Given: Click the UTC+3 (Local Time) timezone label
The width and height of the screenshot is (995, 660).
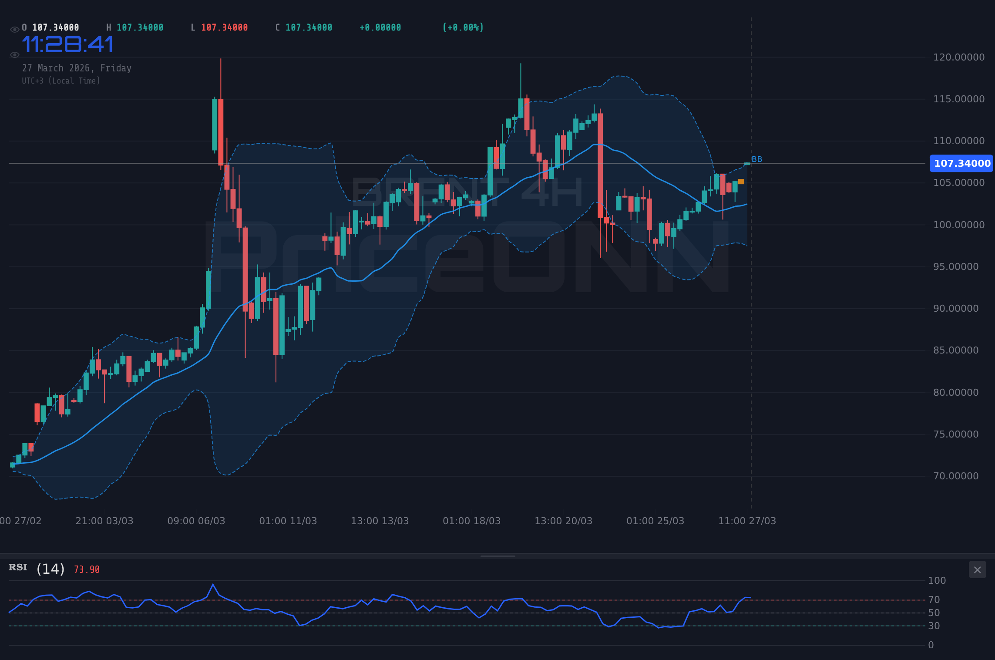Looking at the screenshot, I should point(61,81).
